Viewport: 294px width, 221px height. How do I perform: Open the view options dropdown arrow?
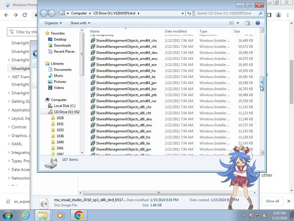238,23
